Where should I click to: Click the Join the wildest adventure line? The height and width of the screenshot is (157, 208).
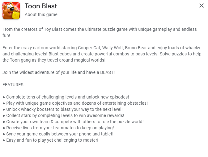(58, 72)
